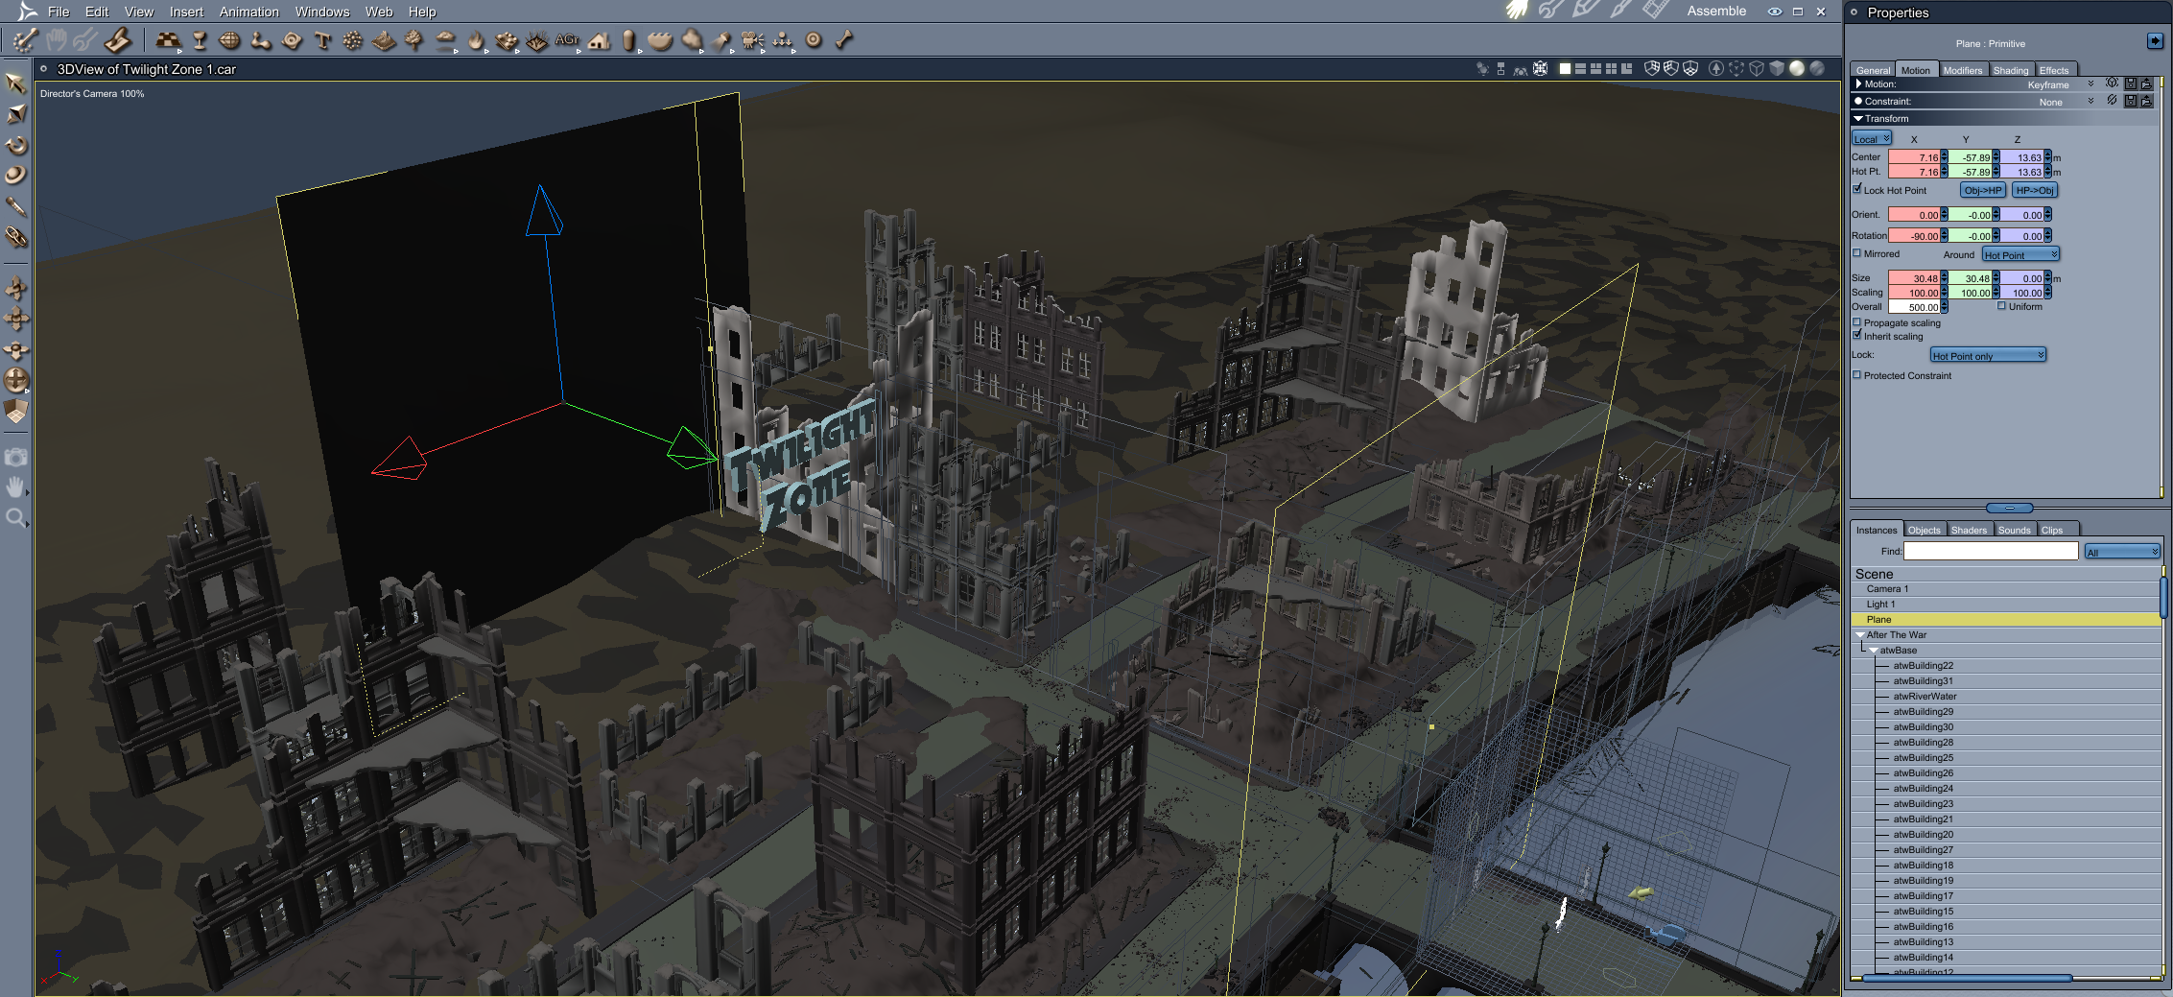The image size is (2173, 997).
Task: Insert a plant tree object
Action: 414,40
